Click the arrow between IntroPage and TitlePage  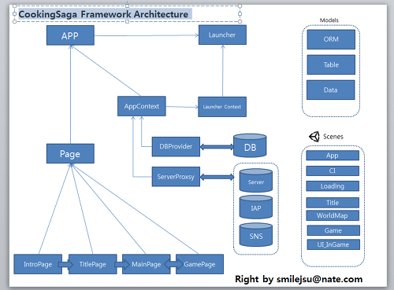tap(65, 264)
